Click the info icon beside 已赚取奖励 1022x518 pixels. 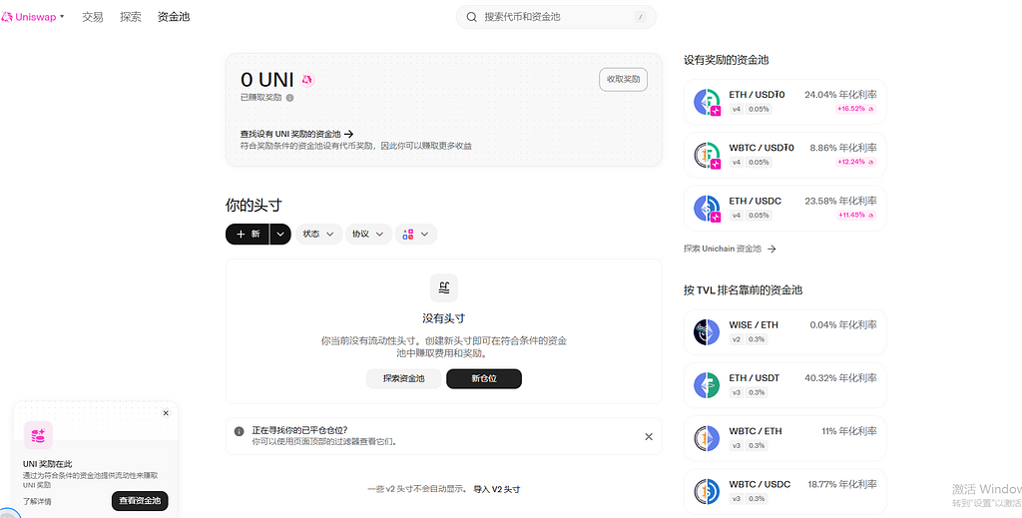289,98
